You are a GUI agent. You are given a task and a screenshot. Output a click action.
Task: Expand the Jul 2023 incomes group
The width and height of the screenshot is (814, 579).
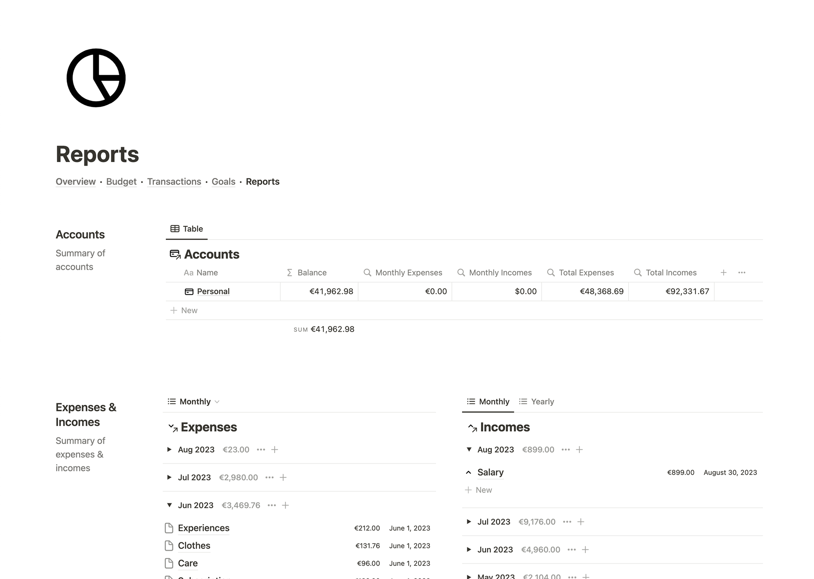point(469,522)
